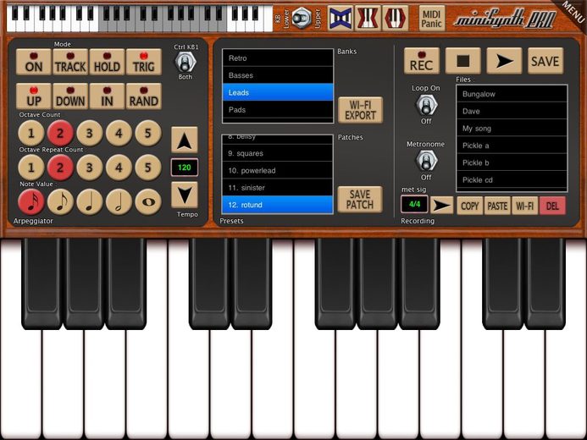Click the COPY button
This screenshot has width=587, height=440.
pyautogui.click(x=470, y=206)
